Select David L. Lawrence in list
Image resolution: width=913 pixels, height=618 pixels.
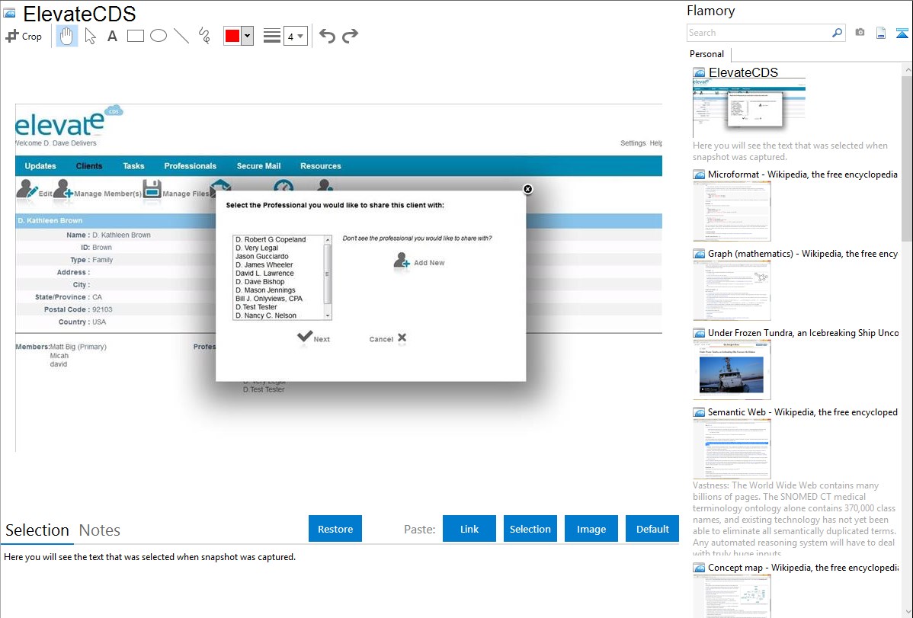tap(264, 273)
